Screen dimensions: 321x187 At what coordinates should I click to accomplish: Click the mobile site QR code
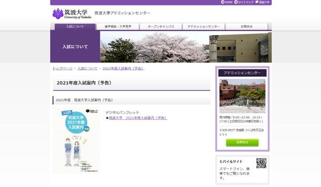261,163
